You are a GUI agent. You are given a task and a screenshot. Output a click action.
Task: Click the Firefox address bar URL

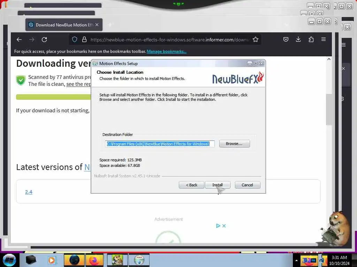[170, 40]
